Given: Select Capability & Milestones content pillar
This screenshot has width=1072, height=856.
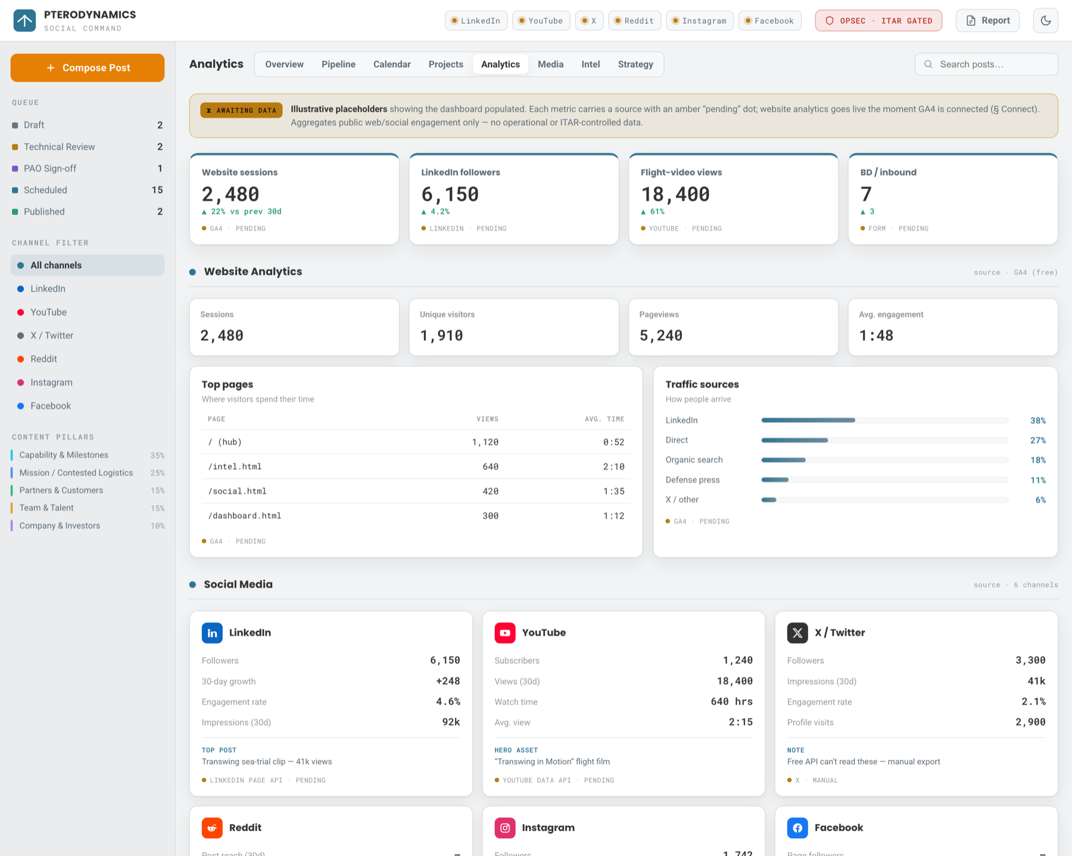Looking at the screenshot, I should click(88, 455).
